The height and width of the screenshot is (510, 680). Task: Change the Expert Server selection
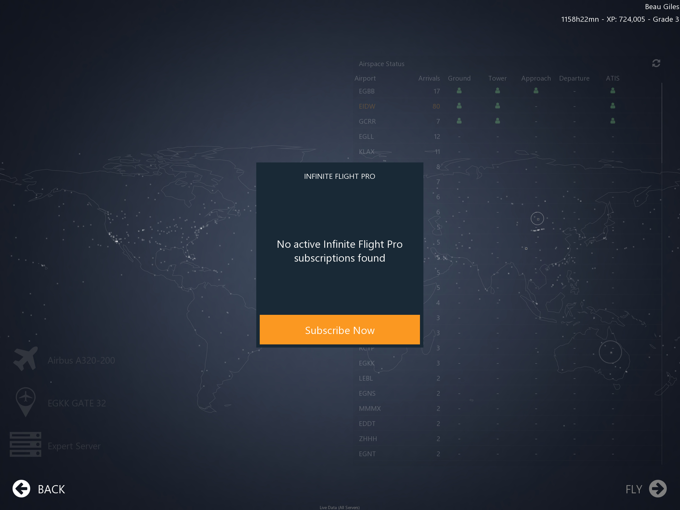pos(74,446)
